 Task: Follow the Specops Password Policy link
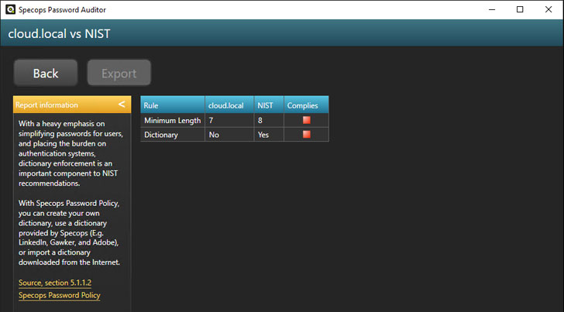(x=60, y=295)
